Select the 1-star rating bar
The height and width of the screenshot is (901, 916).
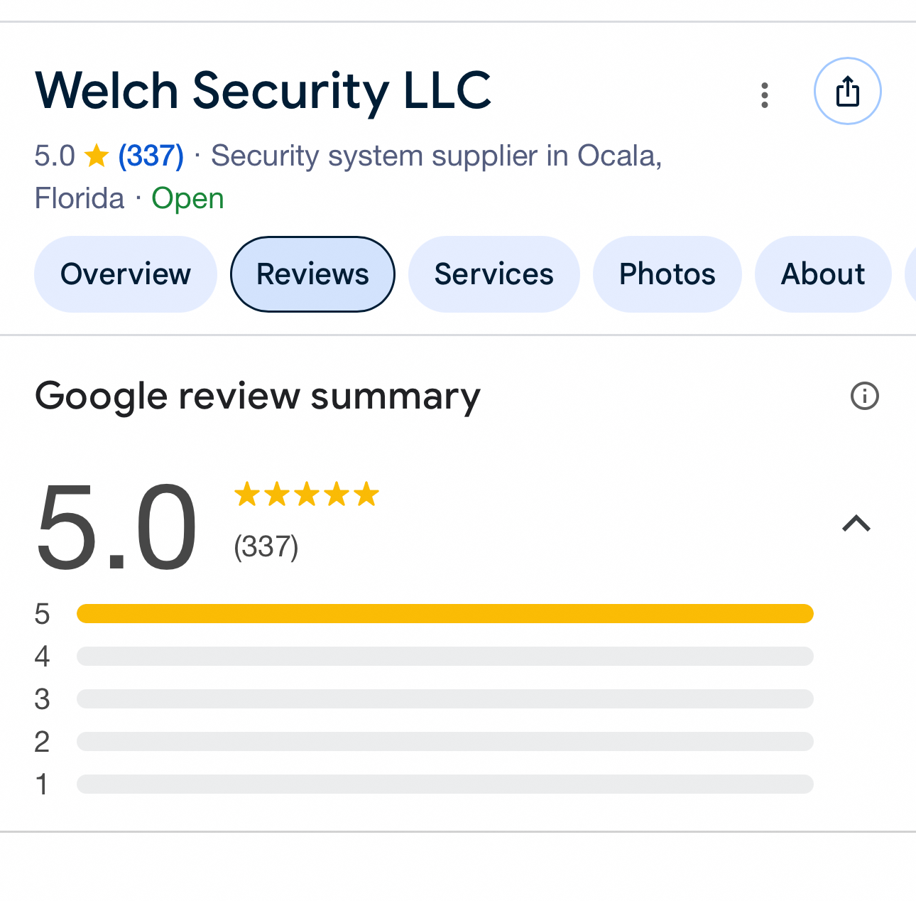445,784
